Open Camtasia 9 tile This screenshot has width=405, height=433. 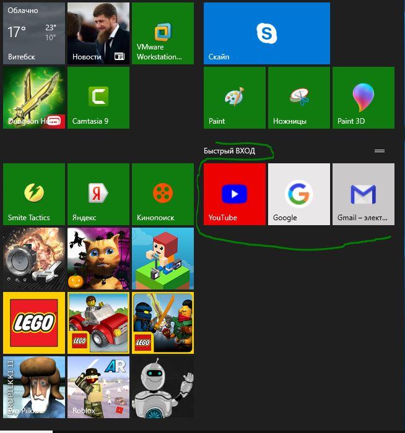[98, 98]
